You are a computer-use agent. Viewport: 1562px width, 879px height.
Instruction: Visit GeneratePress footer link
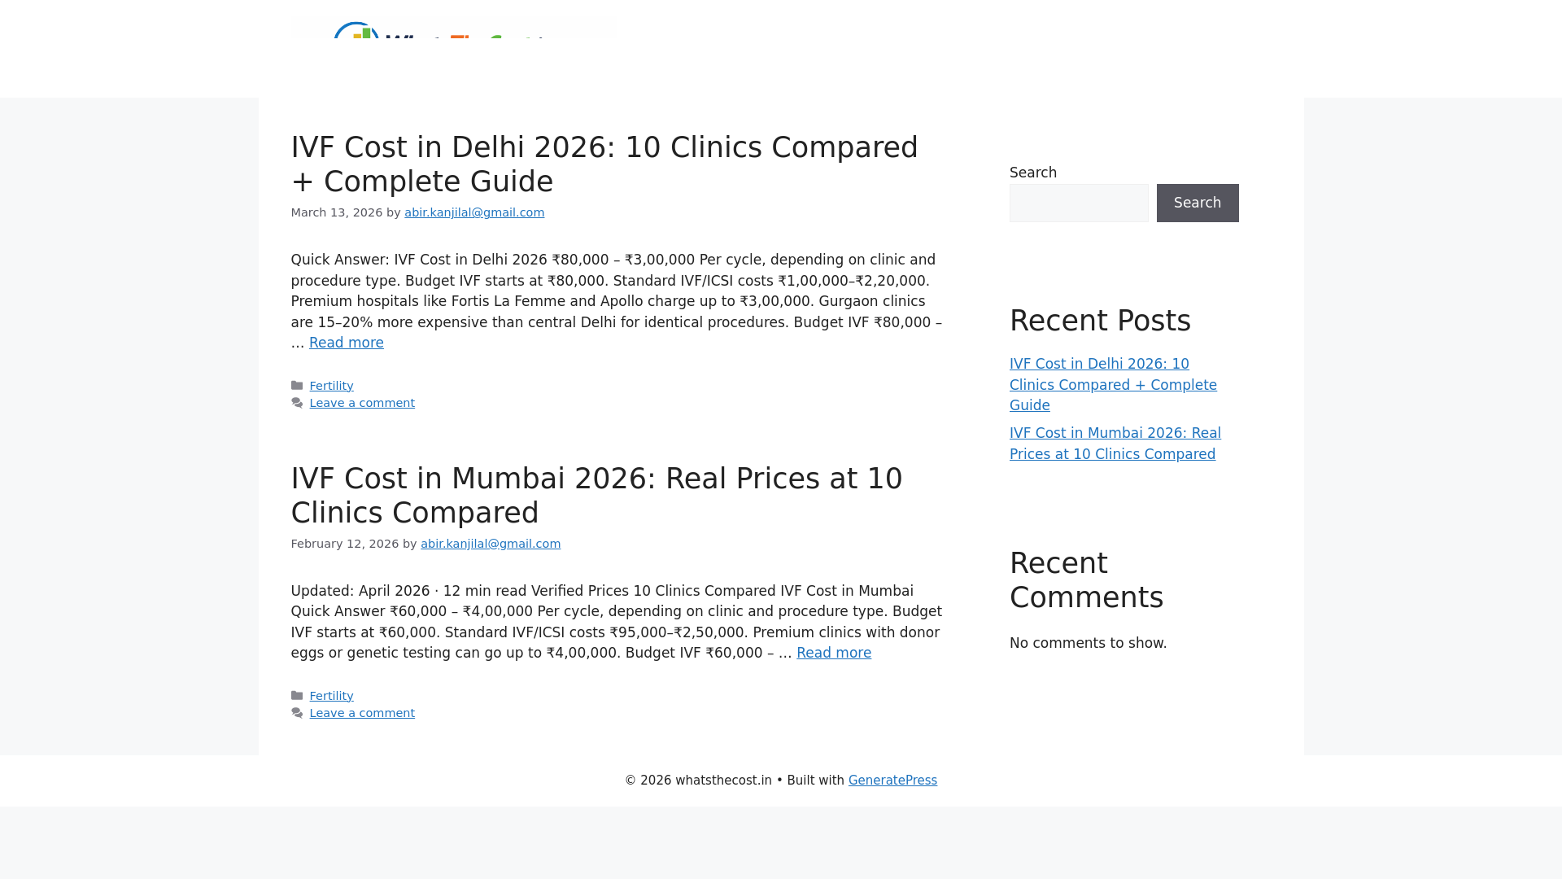892,781
